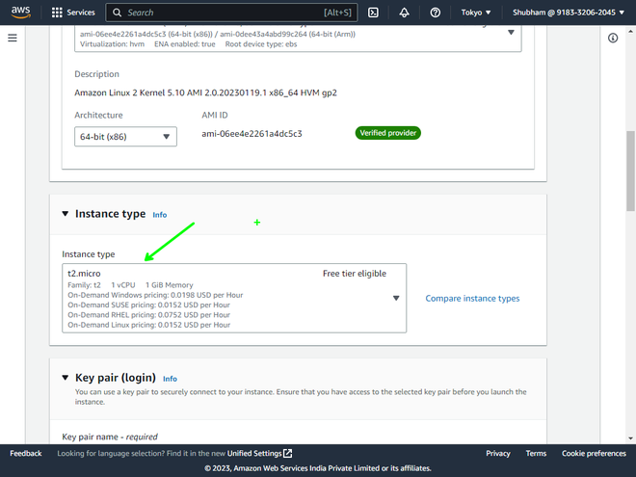
Task: Click the search magnifier icon
Action: pos(117,13)
